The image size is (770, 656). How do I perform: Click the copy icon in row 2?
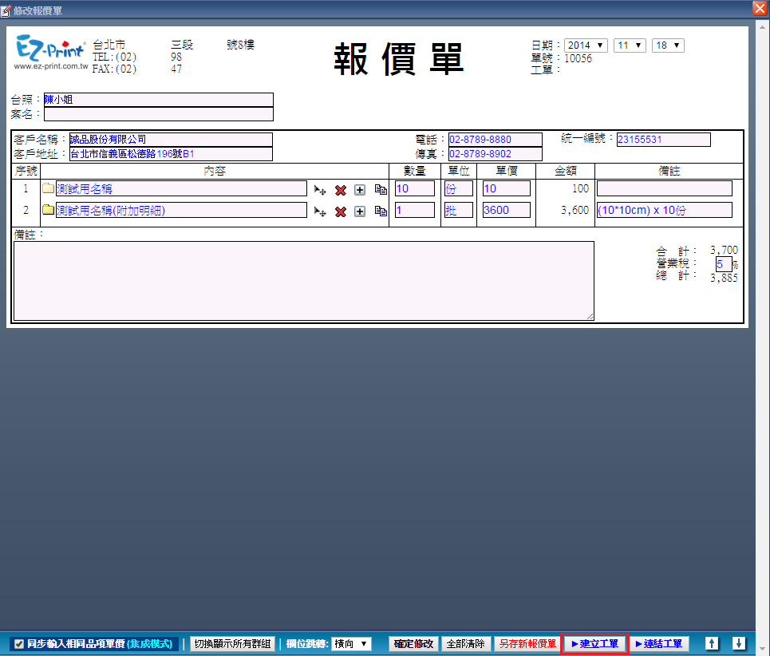pos(381,211)
